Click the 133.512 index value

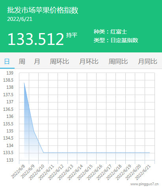click(36, 39)
